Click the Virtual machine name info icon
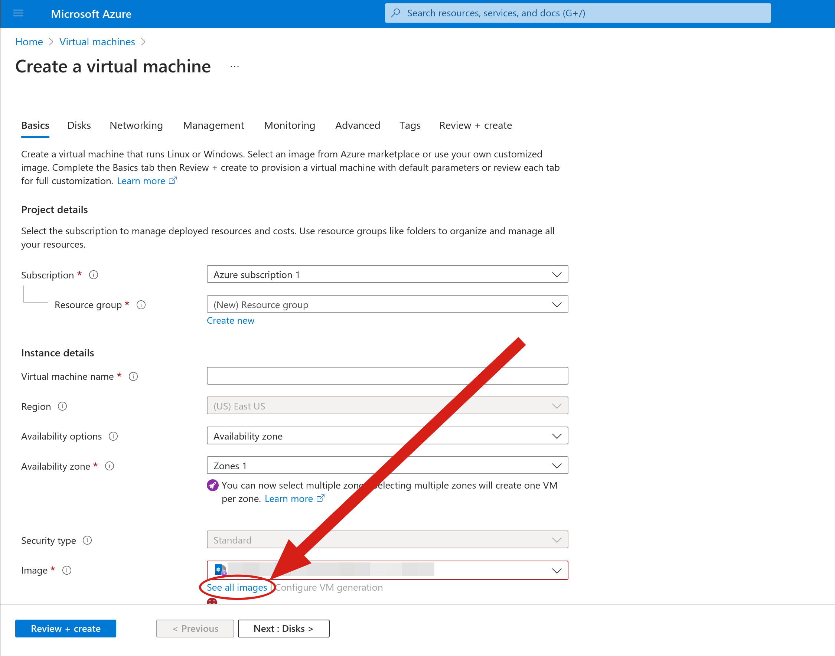The width and height of the screenshot is (835, 656). pos(133,376)
